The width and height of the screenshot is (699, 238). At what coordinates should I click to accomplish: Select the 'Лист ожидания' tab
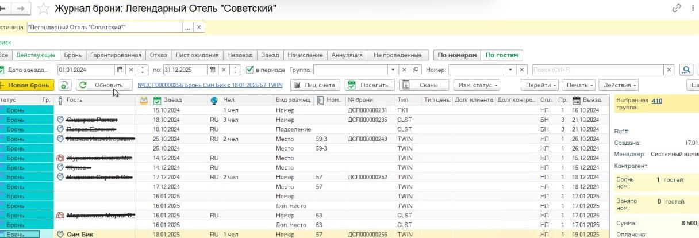[x=197, y=55]
